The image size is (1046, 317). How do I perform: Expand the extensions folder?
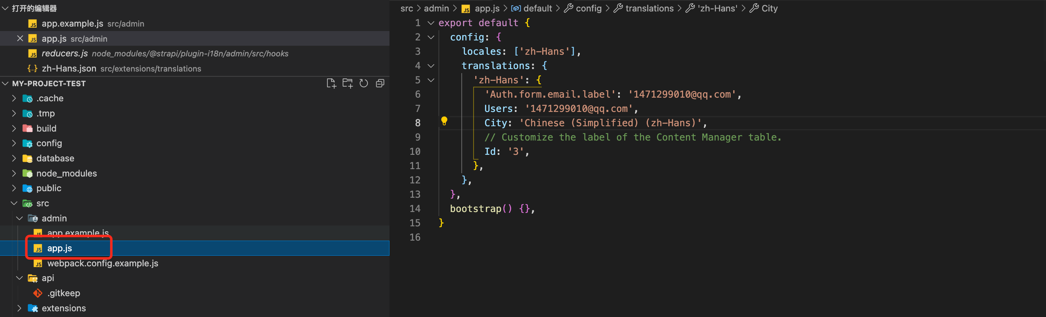(19, 308)
